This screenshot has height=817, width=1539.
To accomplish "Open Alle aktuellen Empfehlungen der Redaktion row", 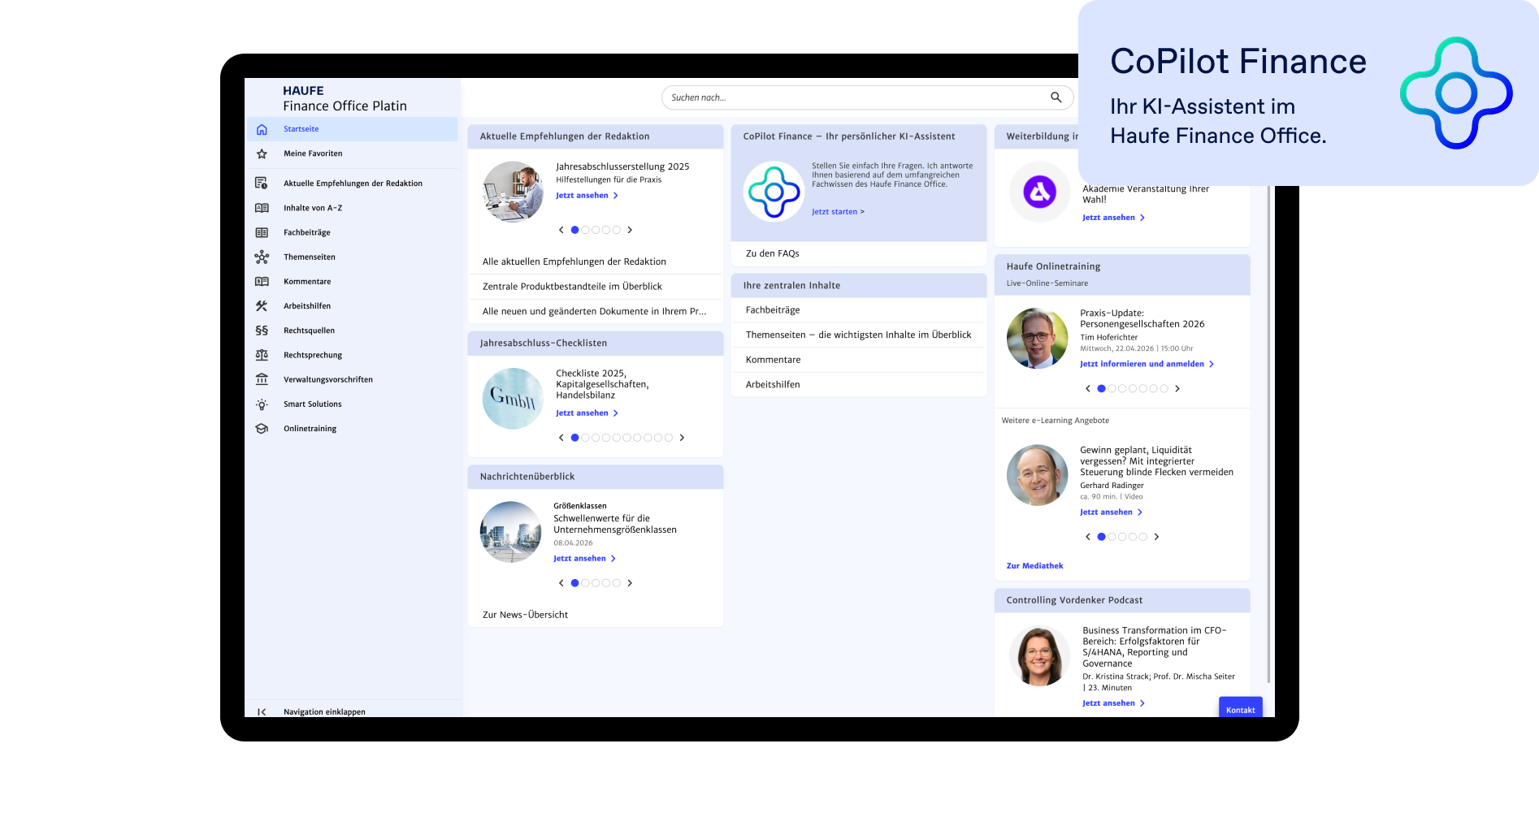I will pyautogui.click(x=596, y=262).
